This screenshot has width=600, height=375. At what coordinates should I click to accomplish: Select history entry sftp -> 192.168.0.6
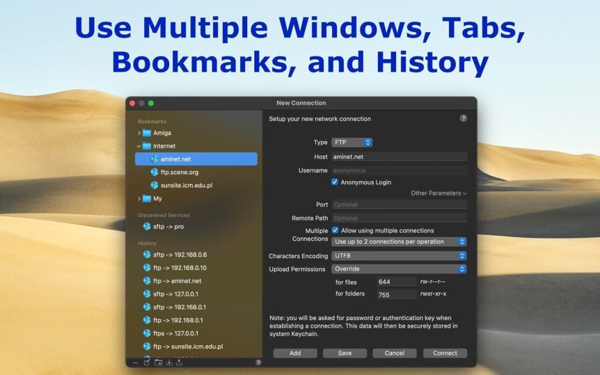179,255
